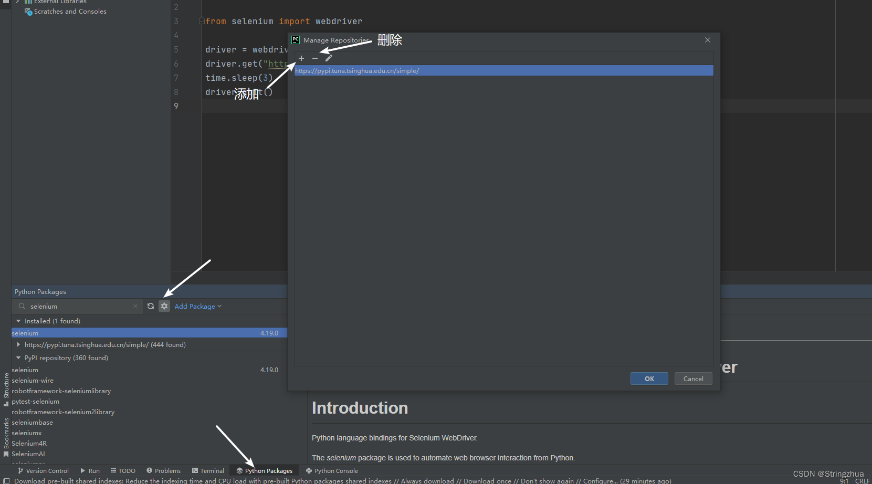Viewport: 872px width, 484px height.
Task: Click the remove repository minus icon
Action: (314, 58)
